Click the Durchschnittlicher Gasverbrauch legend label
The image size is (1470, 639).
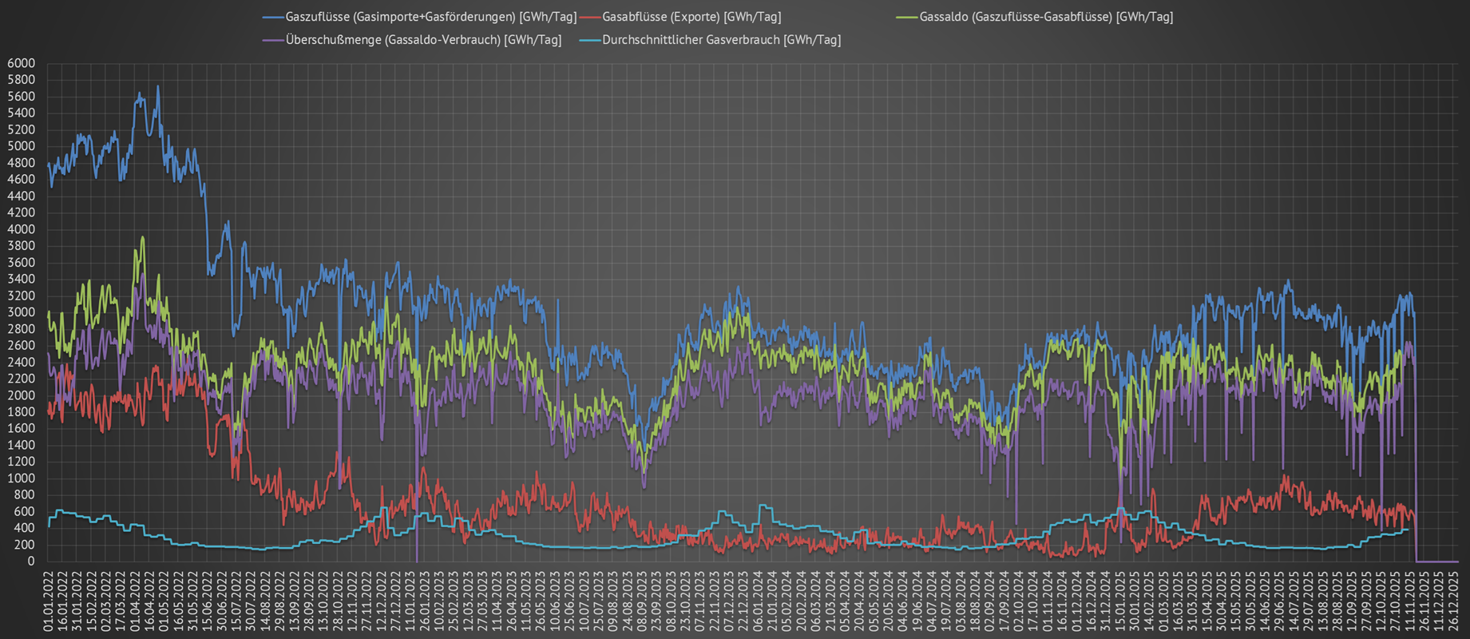pyautogui.click(x=721, y=40)
